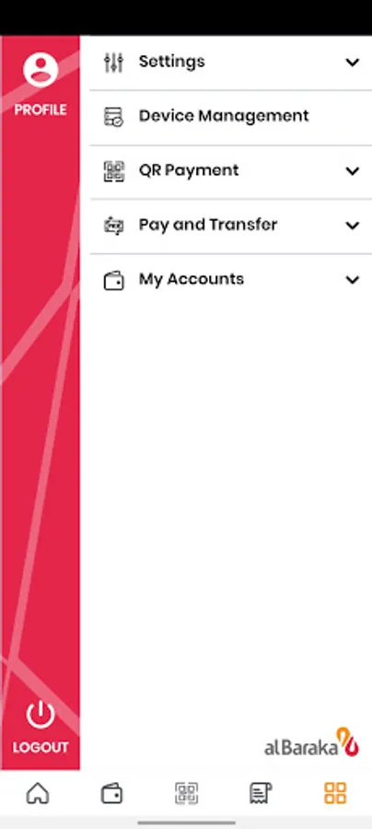Tap the Settings sliders icon
372x829 pixels.
point(113,63)
